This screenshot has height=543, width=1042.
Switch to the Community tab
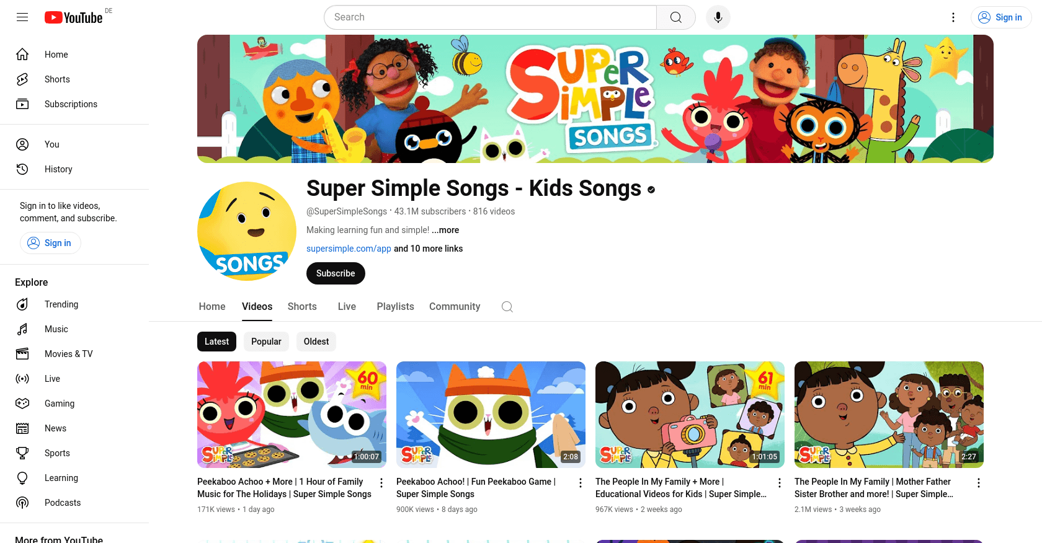[455, 307]
